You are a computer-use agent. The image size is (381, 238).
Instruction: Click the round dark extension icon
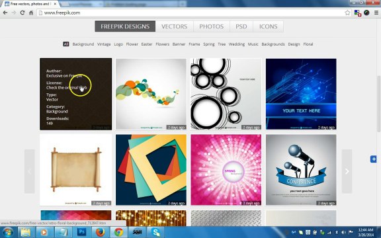[x=366, y=13]
